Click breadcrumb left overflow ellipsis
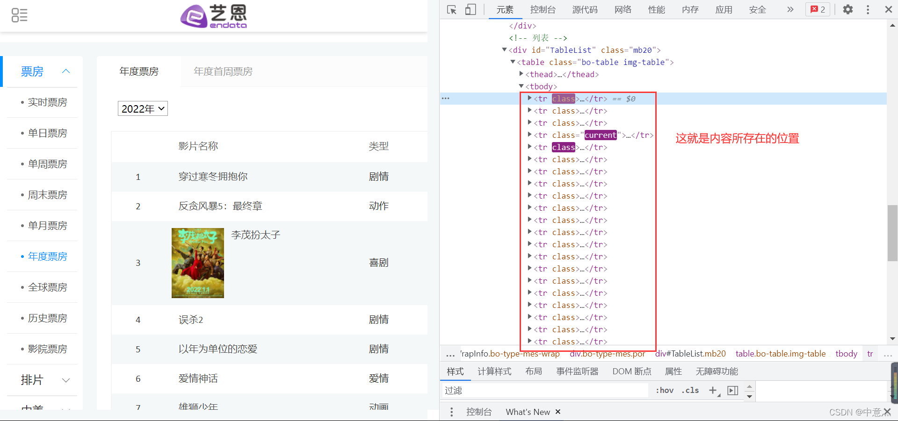 [x=450, y=354]
